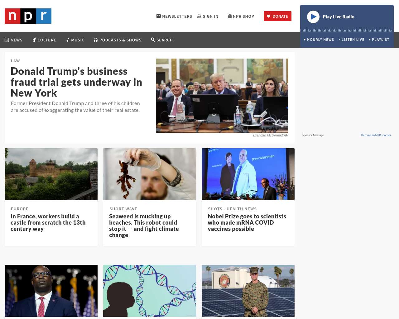Open the Culture menu
399x319 pixels.
(x=44, y=40)
